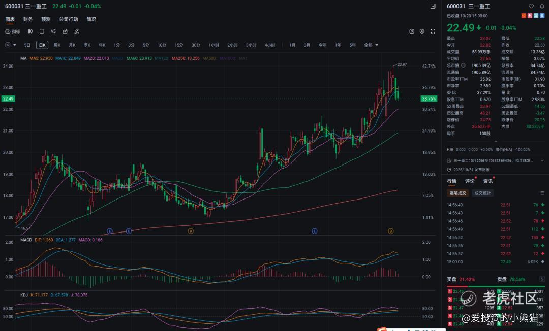Switch to 评论 tab in right panel
This screenshot has height=331, width=549.
470,181
